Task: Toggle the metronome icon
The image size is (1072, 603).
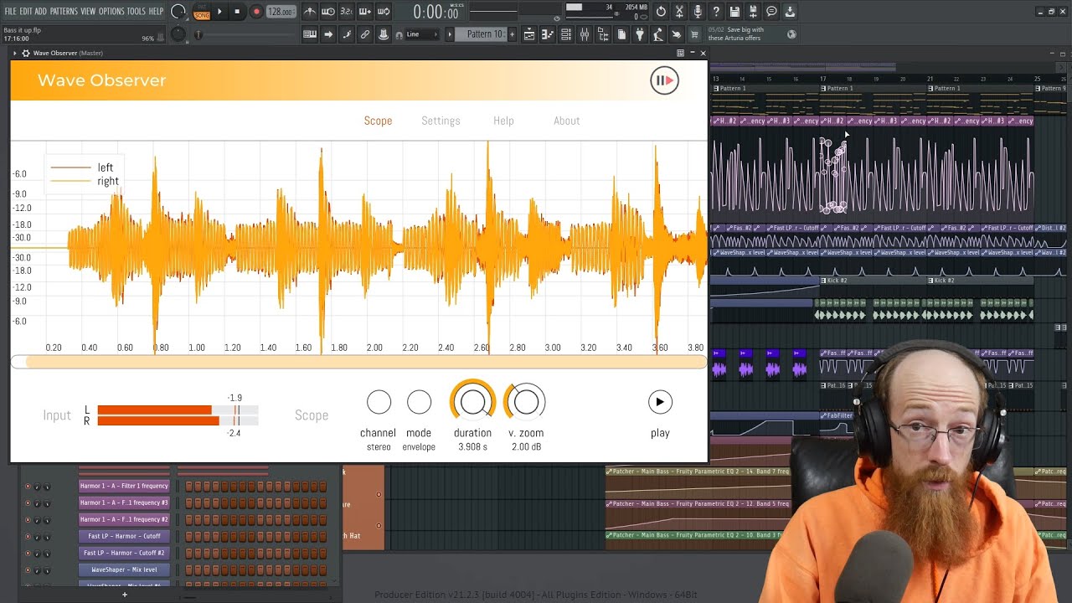Action: coord(310,12)
